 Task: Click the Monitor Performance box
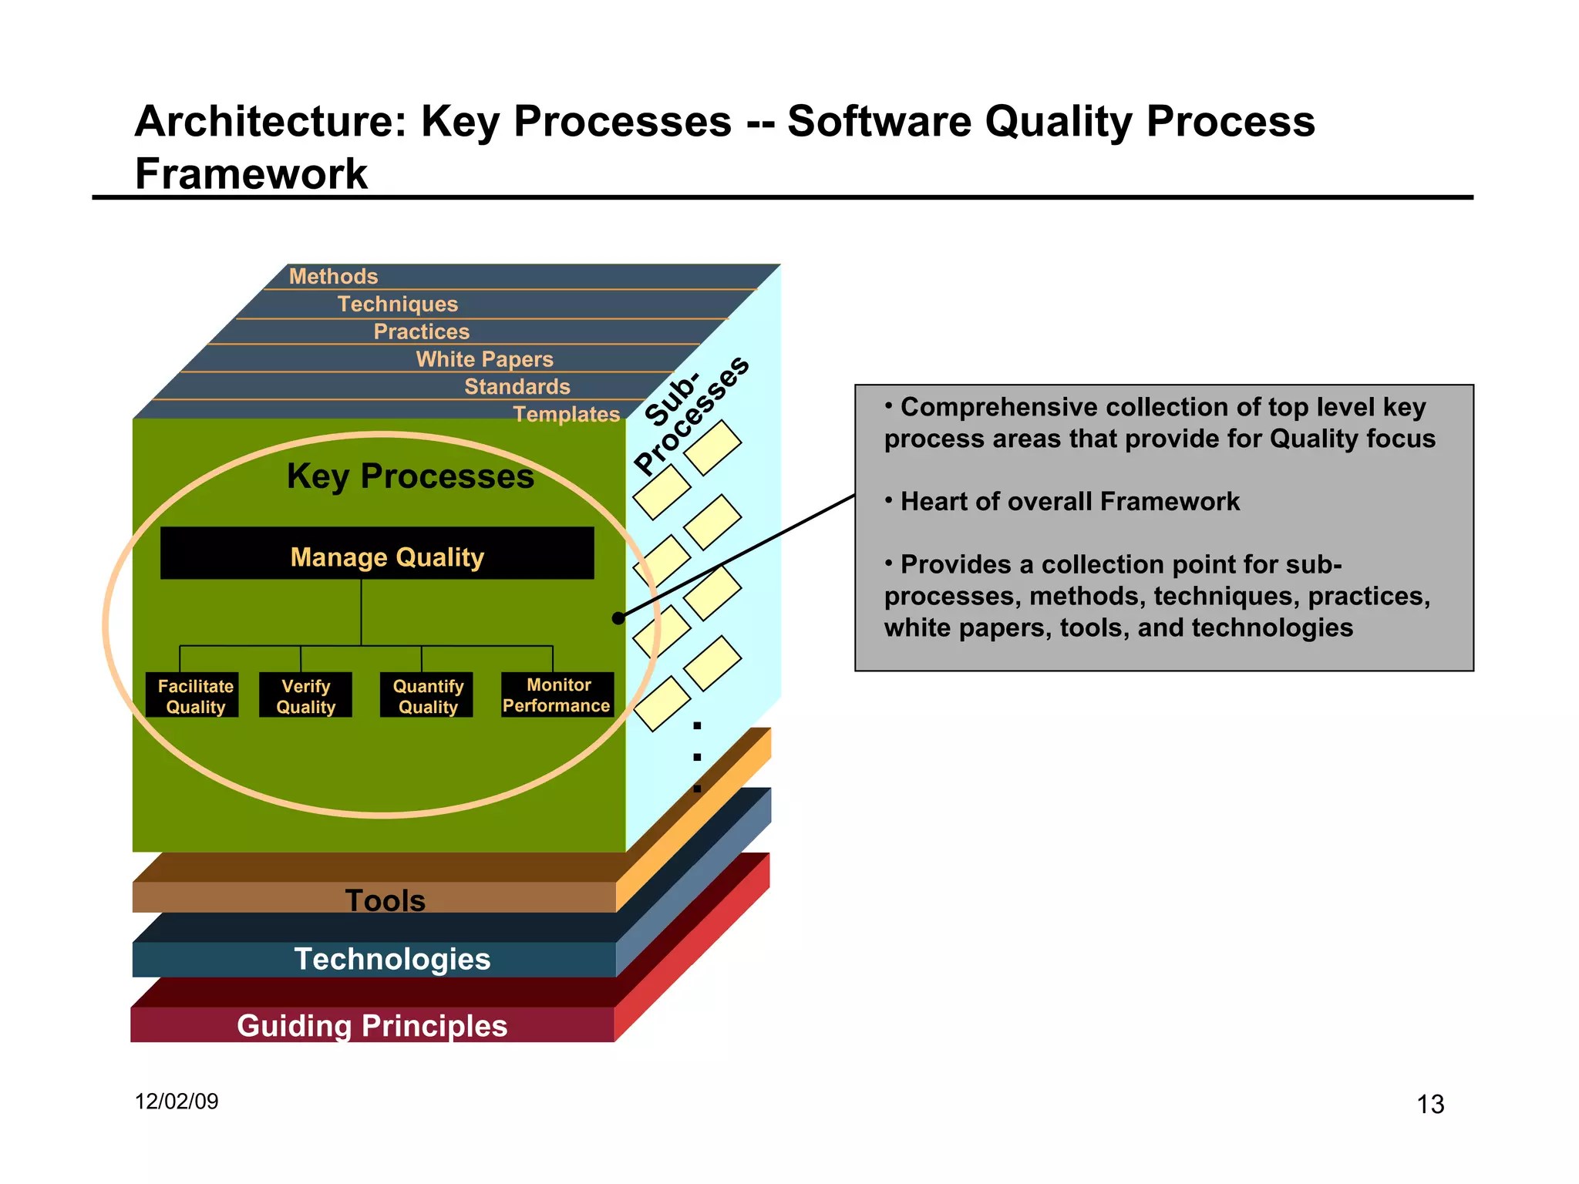tap(557, 695)
